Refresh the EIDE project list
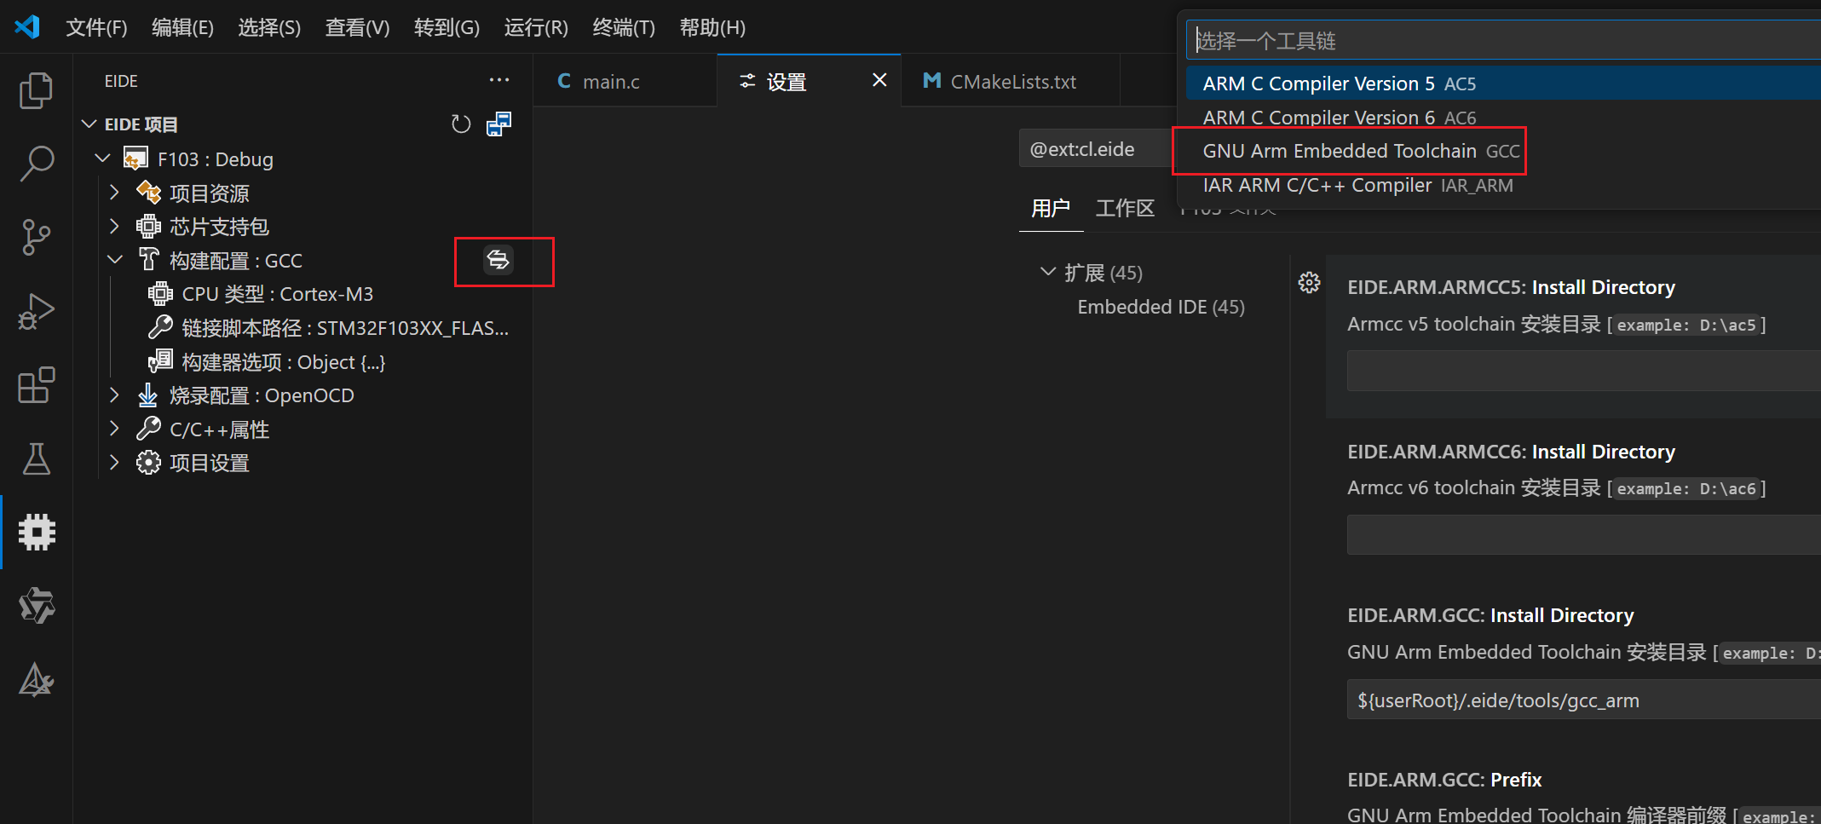This screenshot has height=824, width=1821. coord(461,124)
